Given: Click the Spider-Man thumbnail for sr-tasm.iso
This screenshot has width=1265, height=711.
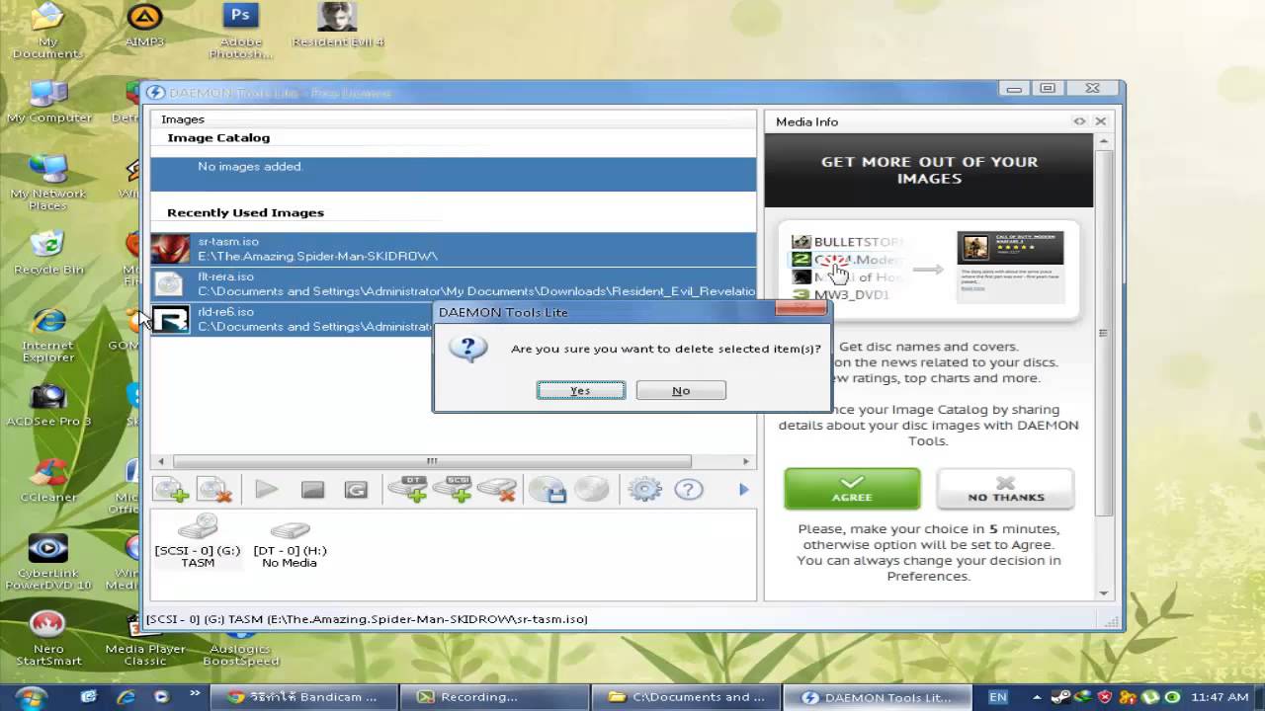Looking at the screenshot, I should (x=170, y=249).
